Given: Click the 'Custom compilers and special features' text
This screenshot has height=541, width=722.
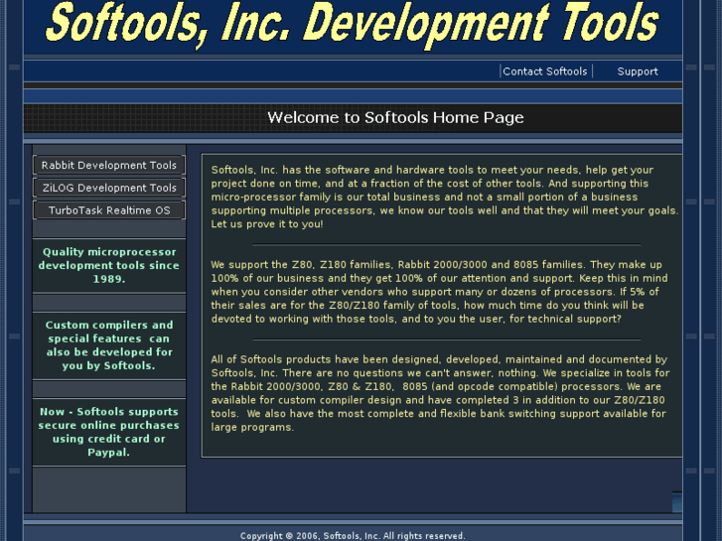Looking at the screenshot, I should pyautogui.click(x=109, y=345).
